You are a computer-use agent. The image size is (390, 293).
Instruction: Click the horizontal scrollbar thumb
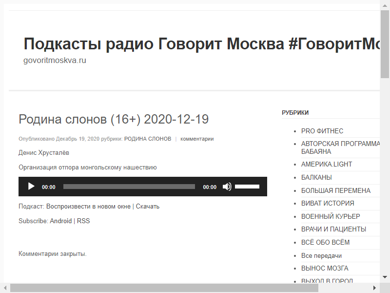pyautogui.click(x=164, y=288)
